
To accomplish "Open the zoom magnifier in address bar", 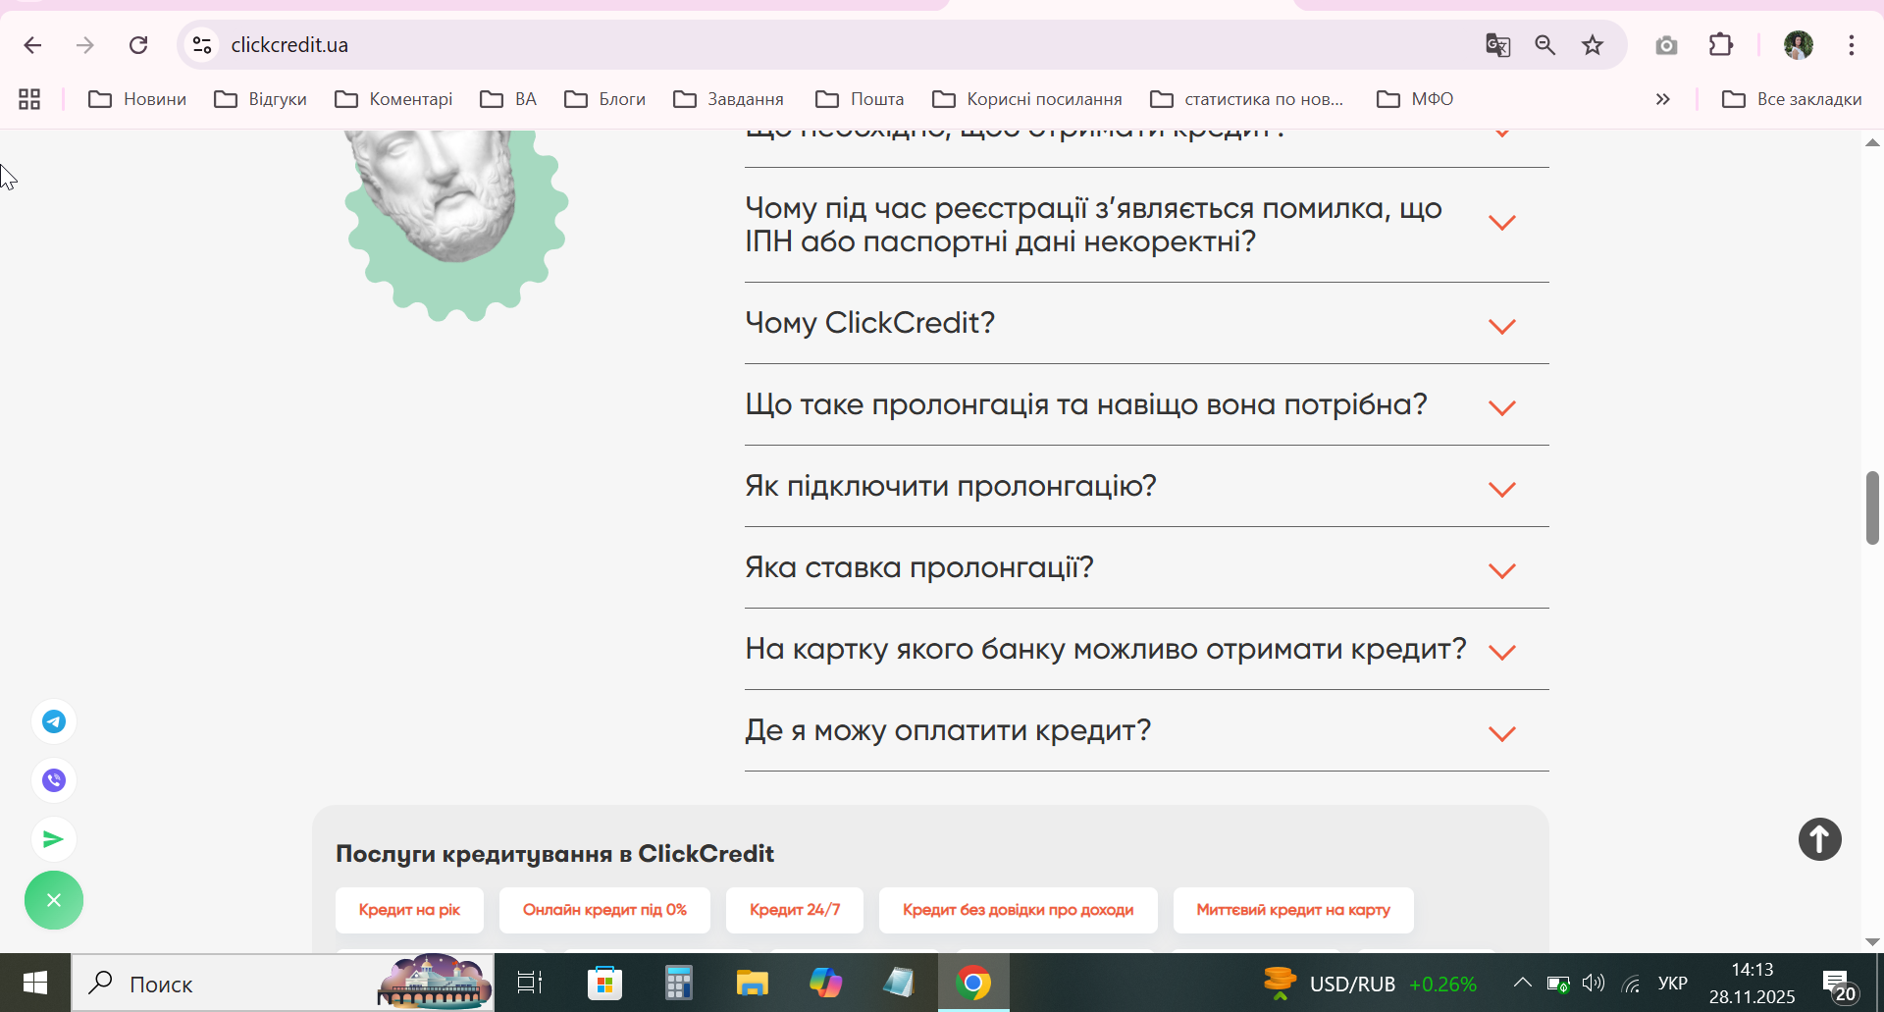I will 1545,45.
